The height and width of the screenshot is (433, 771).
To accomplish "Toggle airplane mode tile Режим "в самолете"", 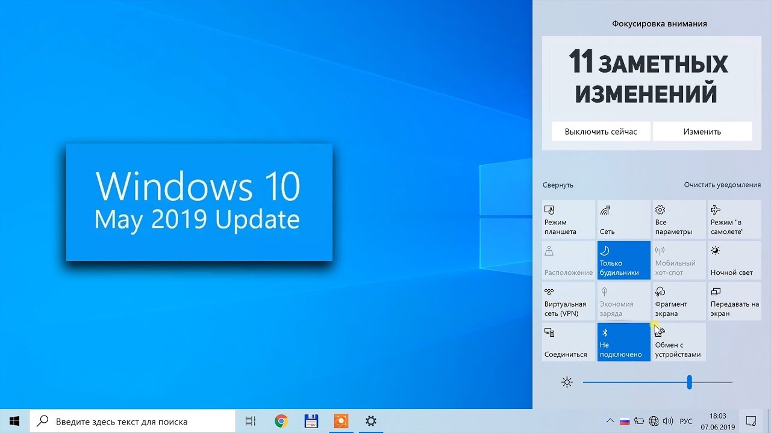I will [734, 220].
